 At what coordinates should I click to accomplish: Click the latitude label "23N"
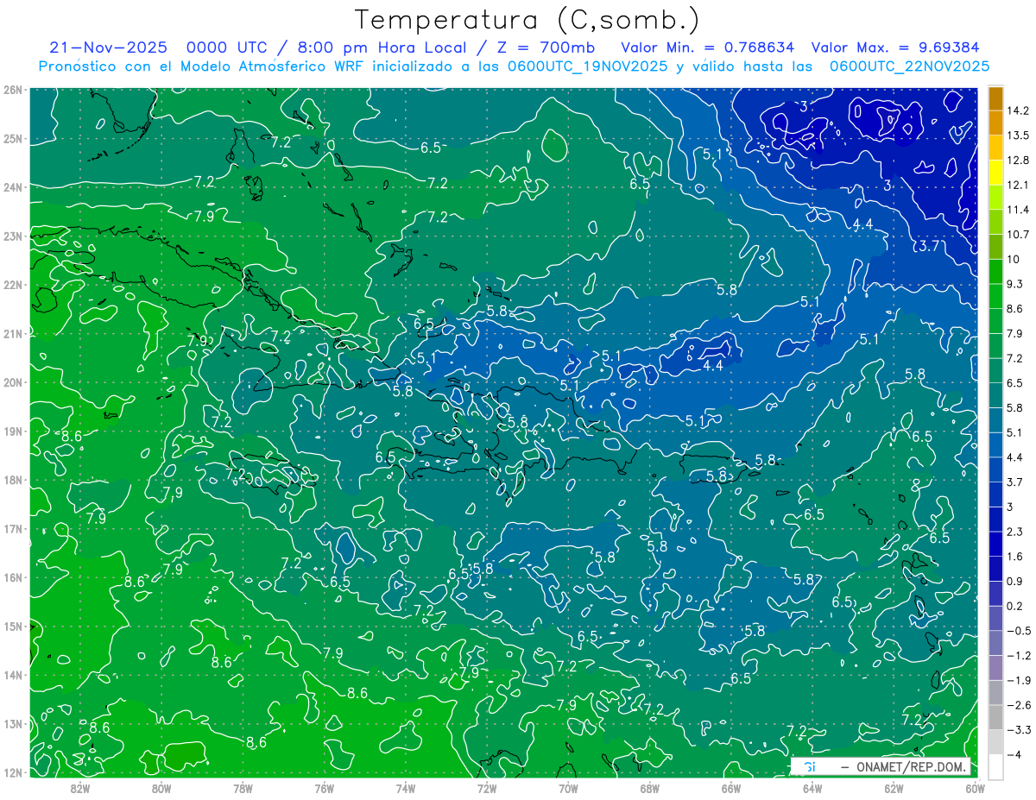(13, 236)
